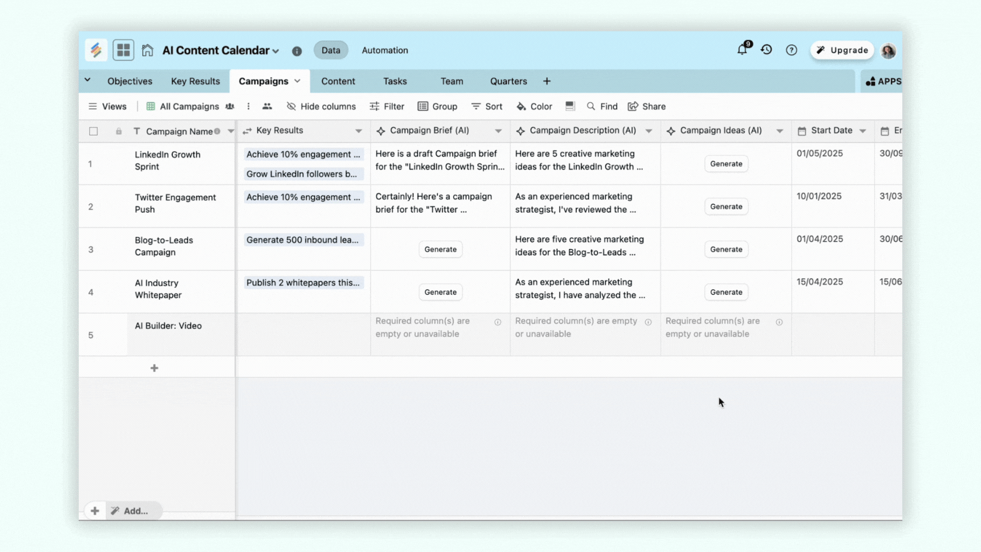Open the revision history clock icon
The width and height of the screenshot is (981, 552).
coord(767,50)
